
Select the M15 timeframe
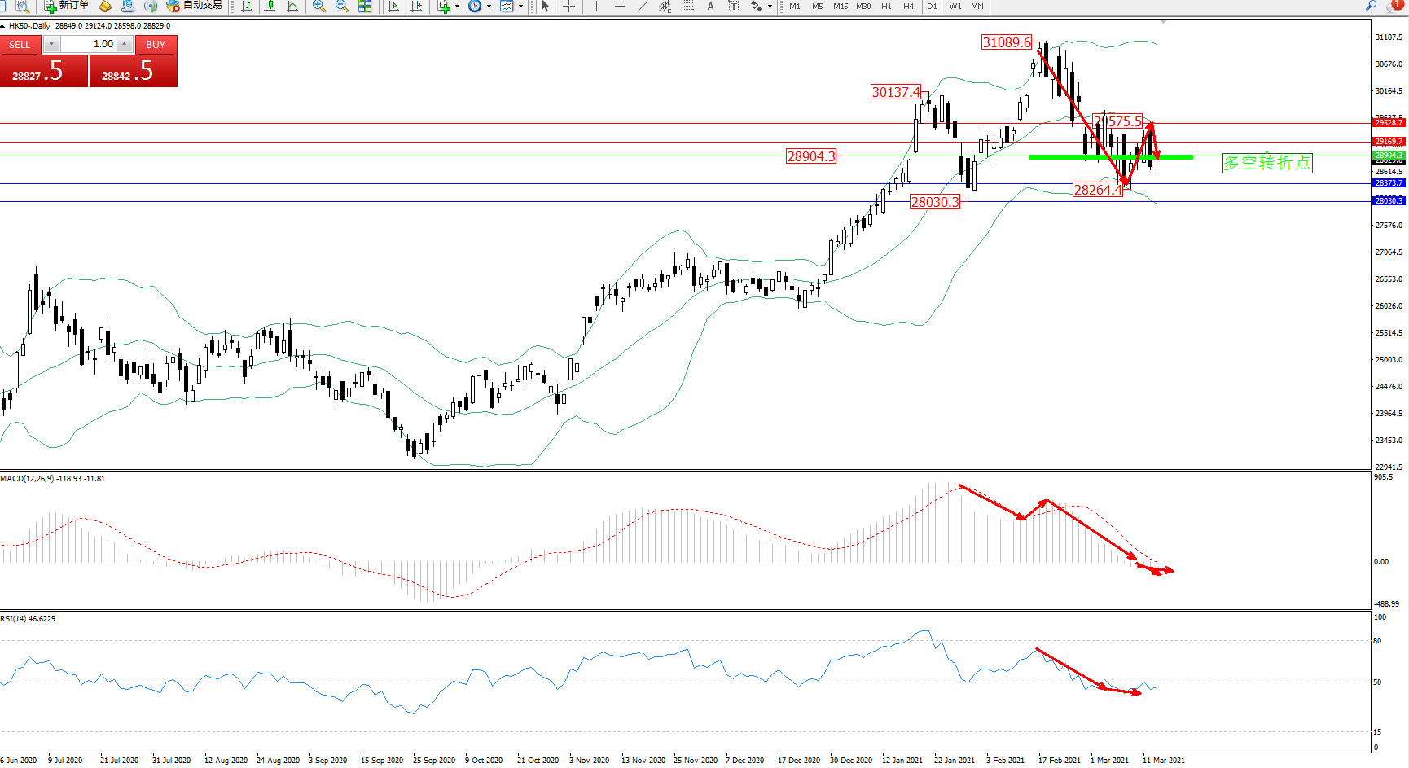pyautogui.click(x=841, y=7)
